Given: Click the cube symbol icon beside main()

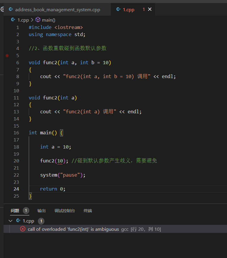Looking at the screenshot, I should pyautogui.click(x=38, y=20).
